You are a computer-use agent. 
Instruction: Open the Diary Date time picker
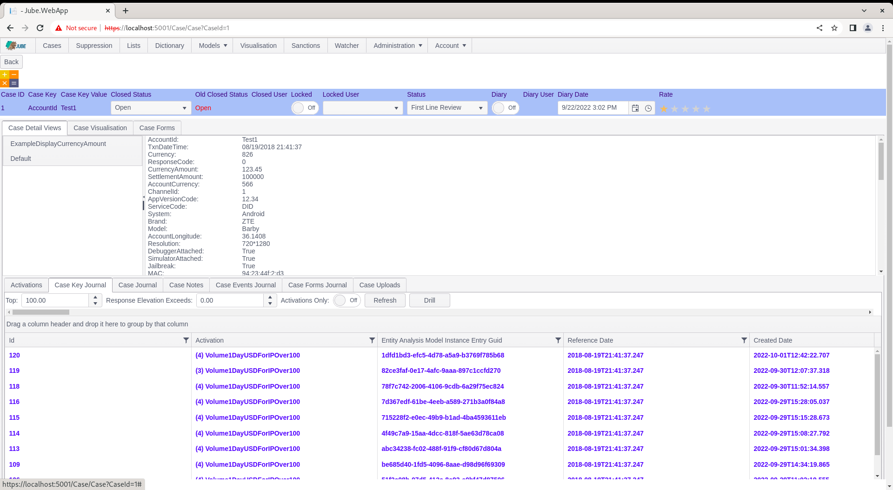click(x=648, y=108)
